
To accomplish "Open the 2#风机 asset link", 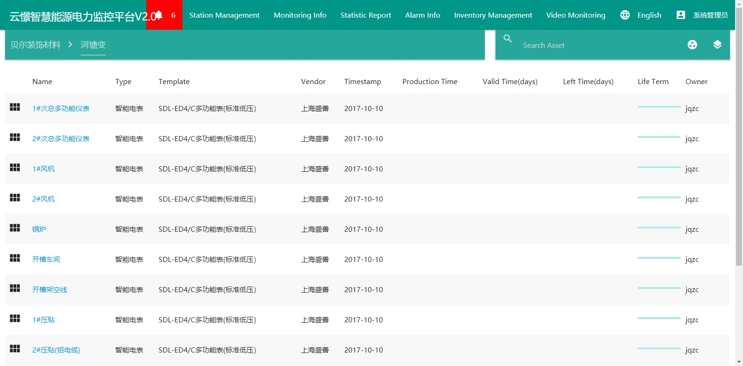I will click(x=44, y=199).
